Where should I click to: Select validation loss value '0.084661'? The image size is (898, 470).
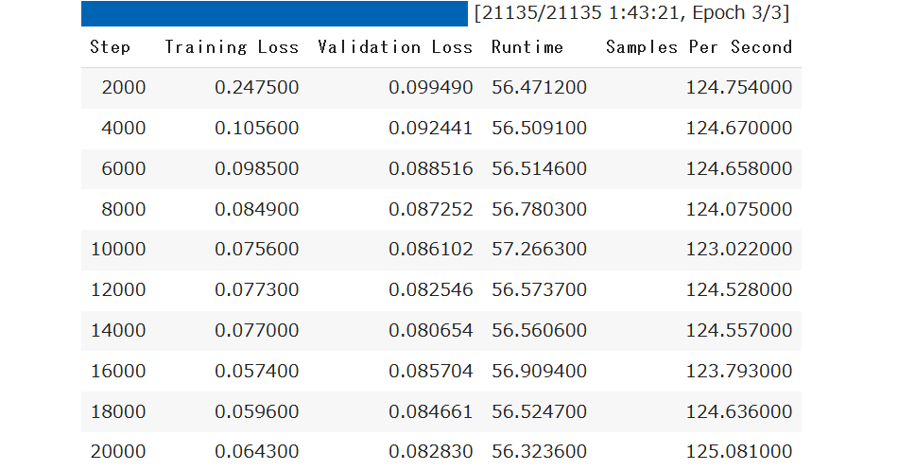(x=431, y=412)
